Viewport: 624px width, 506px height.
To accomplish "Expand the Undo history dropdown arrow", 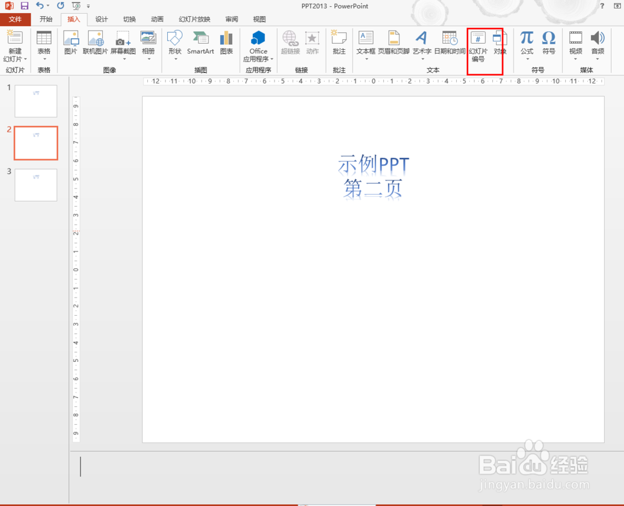I will pyautogui.click(x=48, y=6).
